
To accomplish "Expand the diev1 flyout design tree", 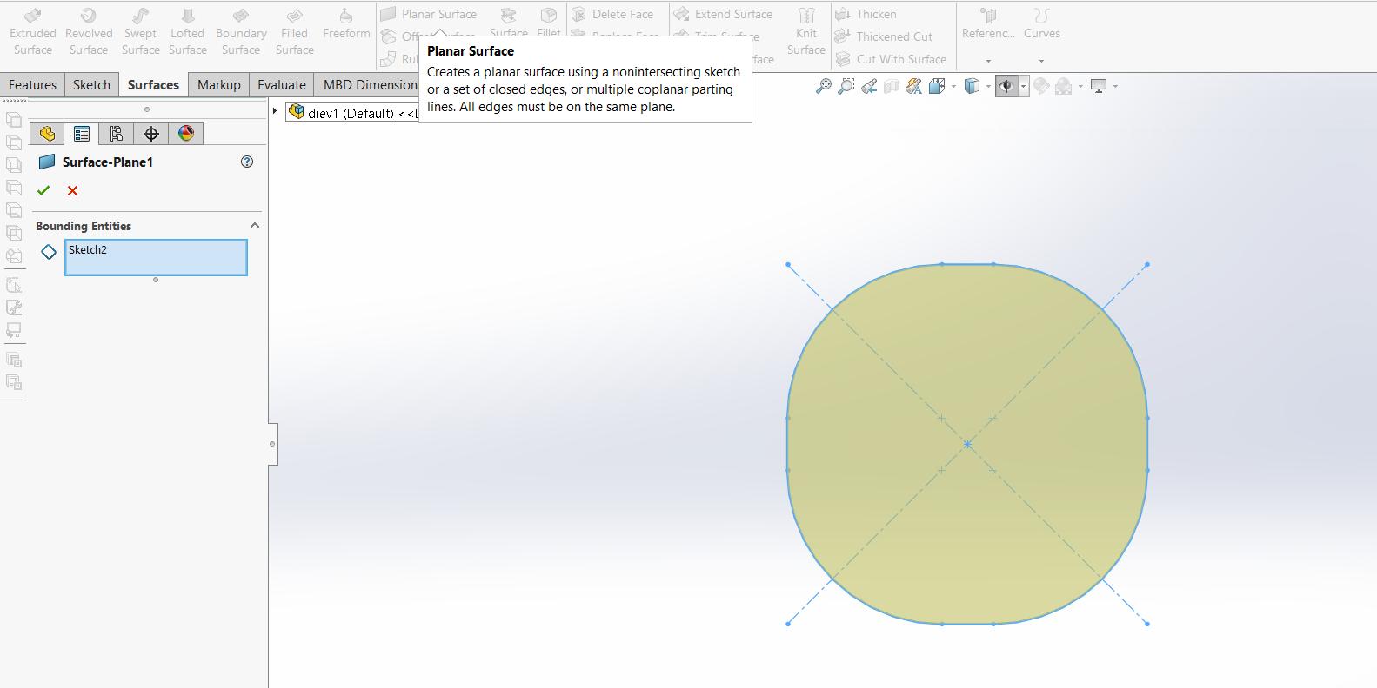I will coord(275,111).
